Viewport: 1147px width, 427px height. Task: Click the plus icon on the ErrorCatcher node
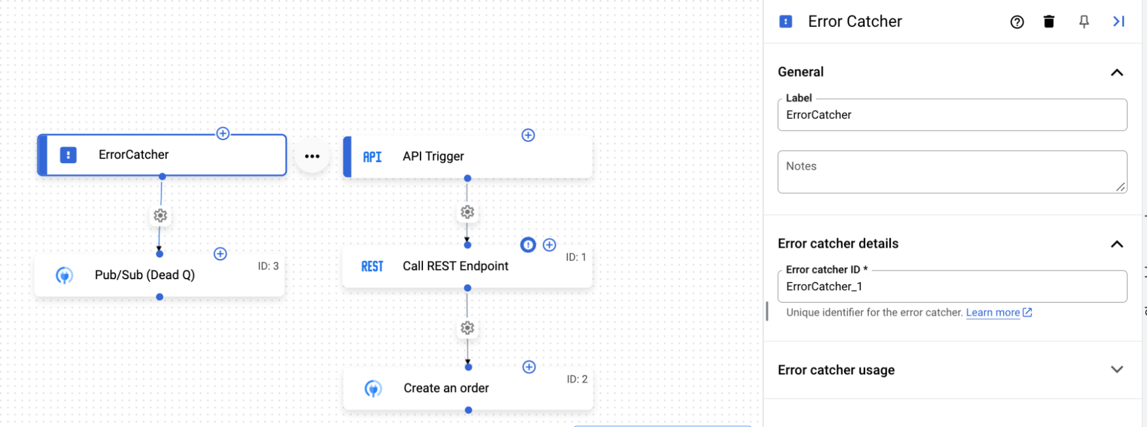pyautogui.click(x=223, y=133)
